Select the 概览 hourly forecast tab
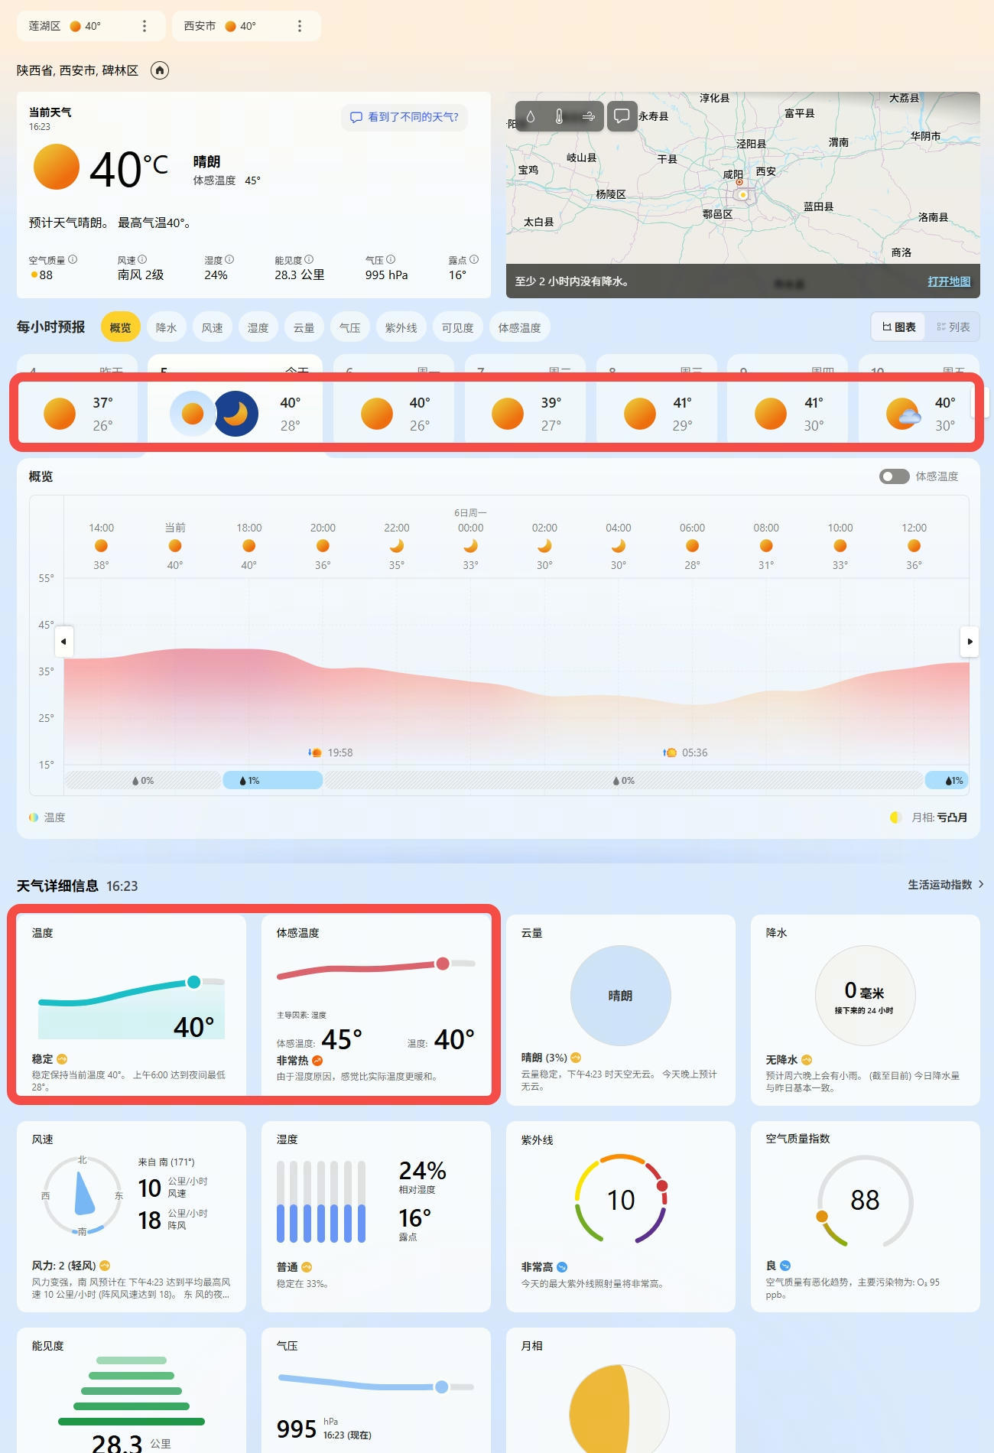Image resolution: width=994 pixels, height=1453 pixels. coord(120,327)
